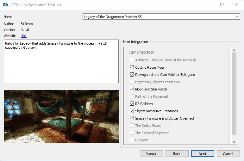
Task: Tick the Undeath checkbox
Action: point(132,140)
